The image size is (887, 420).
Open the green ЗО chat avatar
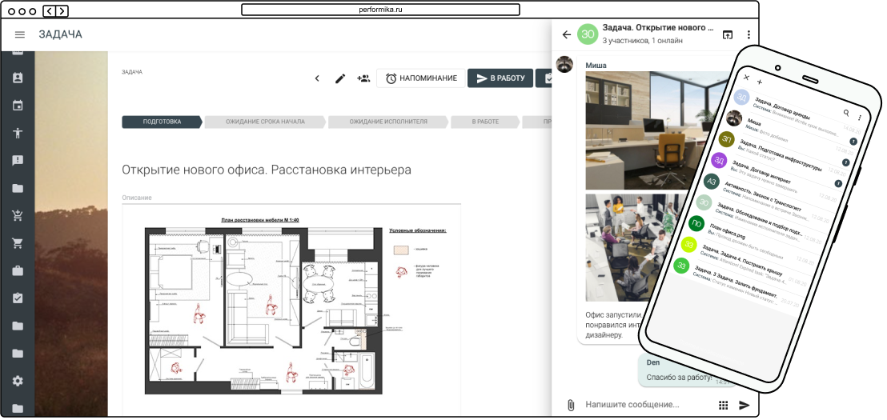click(x=588, y=34)
